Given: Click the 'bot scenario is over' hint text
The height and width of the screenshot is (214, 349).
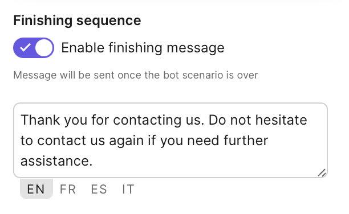Looking at the screenshot, I should (x=210, y=75).
